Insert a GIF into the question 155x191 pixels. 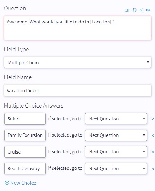pyautogui.click(x=127, y=10)
